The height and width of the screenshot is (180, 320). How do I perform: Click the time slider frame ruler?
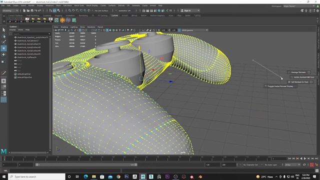[x=136, y=158]
